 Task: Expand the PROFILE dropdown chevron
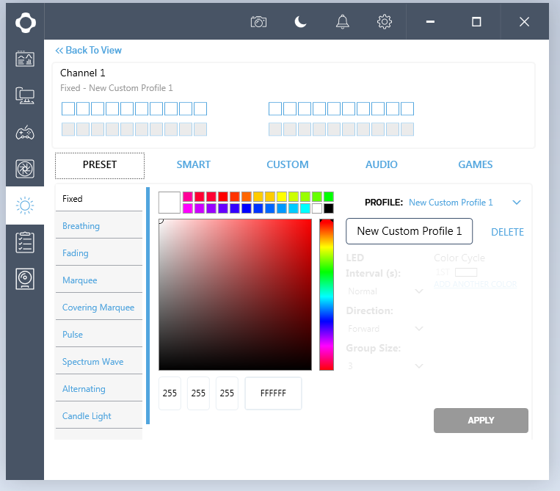[517, 203]
